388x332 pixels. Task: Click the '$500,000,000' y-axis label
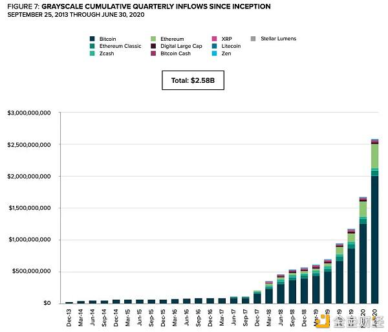click(x=32, y=271)
